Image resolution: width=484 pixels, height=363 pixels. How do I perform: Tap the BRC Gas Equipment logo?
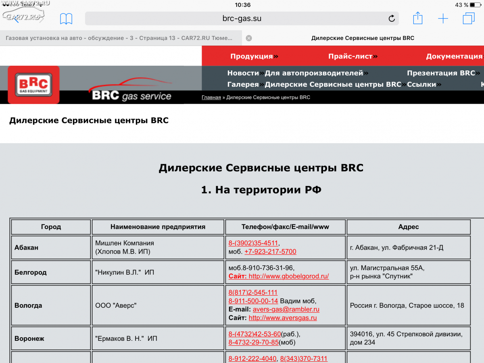tap(33, 85)
